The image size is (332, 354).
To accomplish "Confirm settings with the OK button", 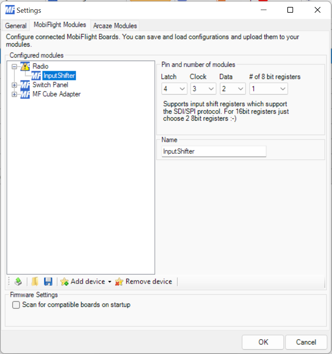I will (263, 342).
